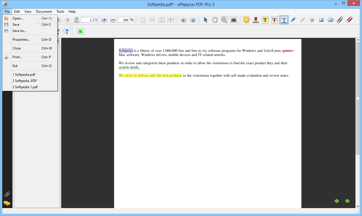Click the zoom in plus button
Viewport: 362px width, 216px height.
105,20
